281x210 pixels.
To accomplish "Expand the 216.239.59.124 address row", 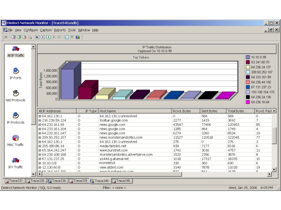I will point(40,120).
